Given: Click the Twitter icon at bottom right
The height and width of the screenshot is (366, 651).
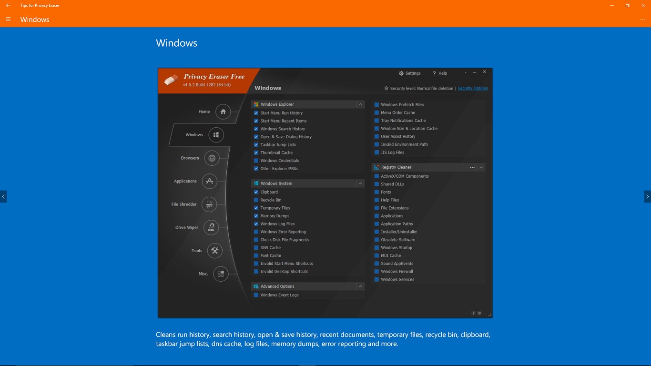Looking at the screenshot, I should click(x=479, y=313).
